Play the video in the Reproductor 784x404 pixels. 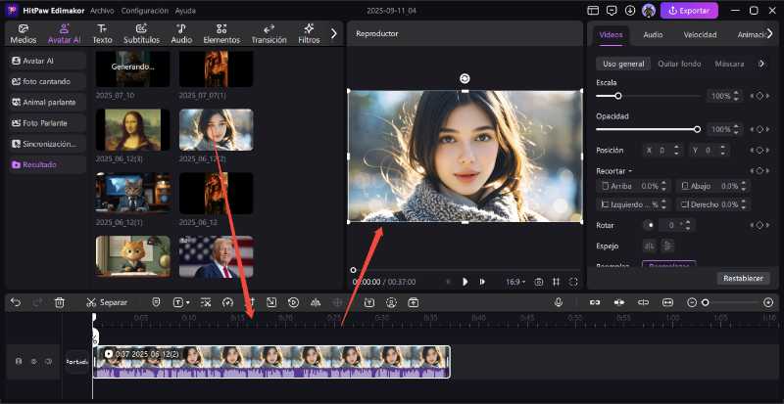click(465, 282)
